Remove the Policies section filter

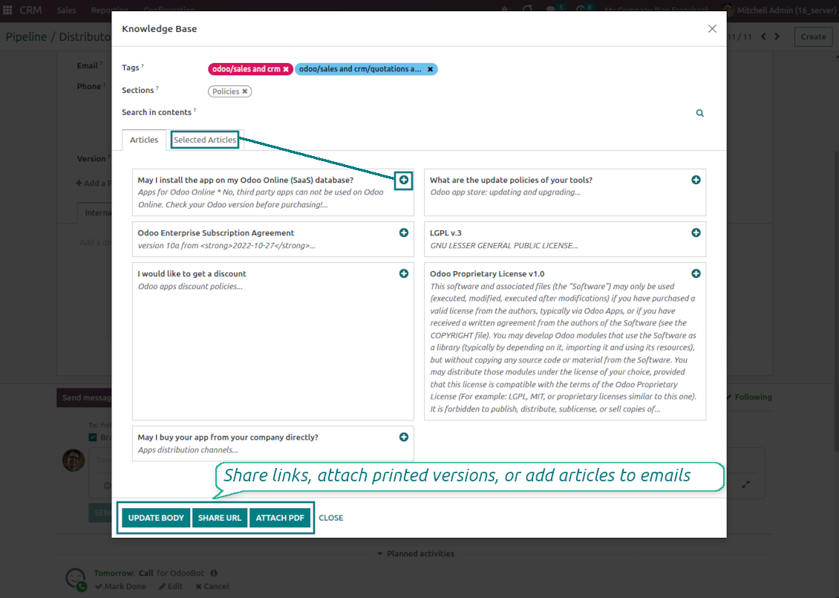coord(245,91)
